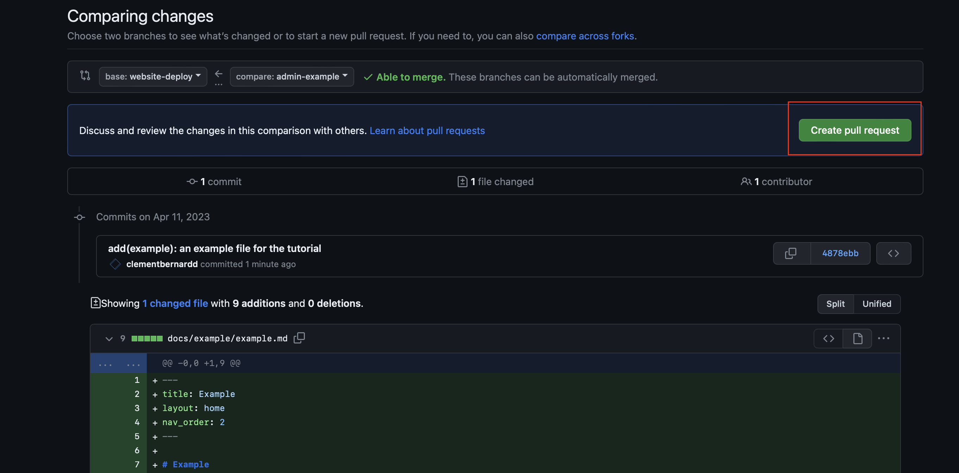Expand hidden lines above the diff hunk
This screenshot has width=959, height=473.
pos(118,364)
